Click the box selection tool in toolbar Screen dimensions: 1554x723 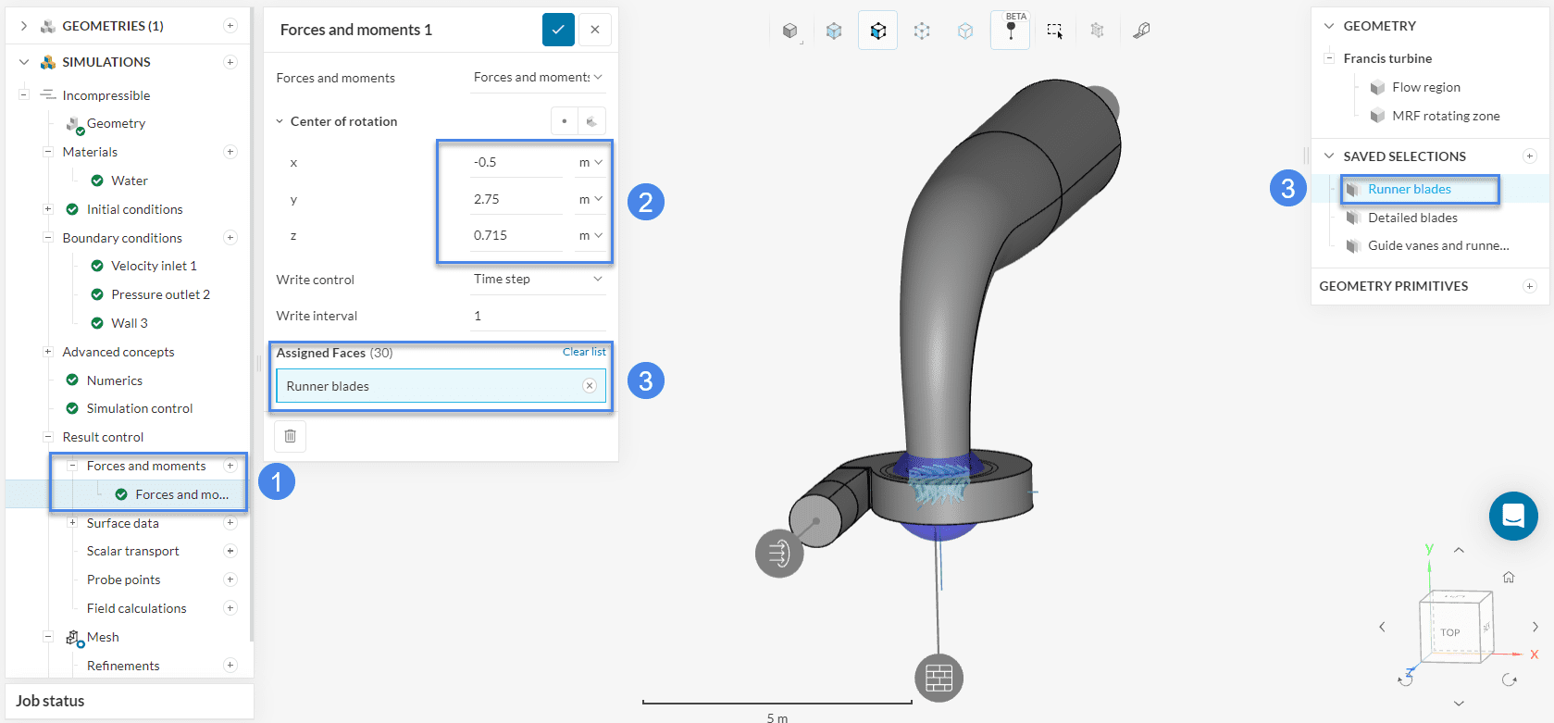[x=1054, y=31]
